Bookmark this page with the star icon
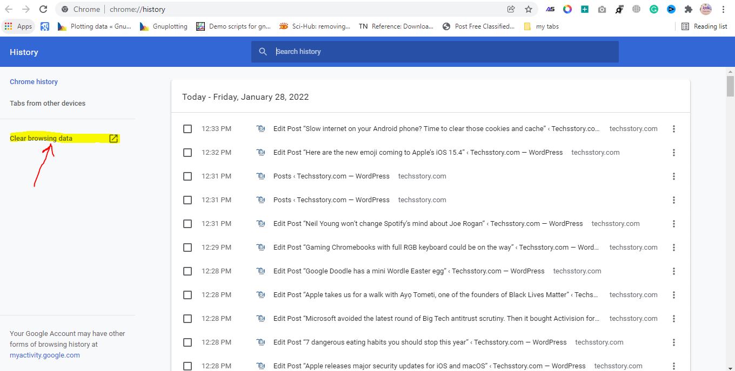The width and height of the screenshot is (735, 371). [529, 9]
